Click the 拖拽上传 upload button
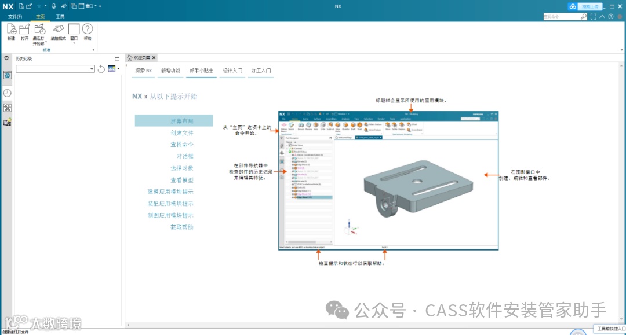The image size is (626, 335). (589, 6)
